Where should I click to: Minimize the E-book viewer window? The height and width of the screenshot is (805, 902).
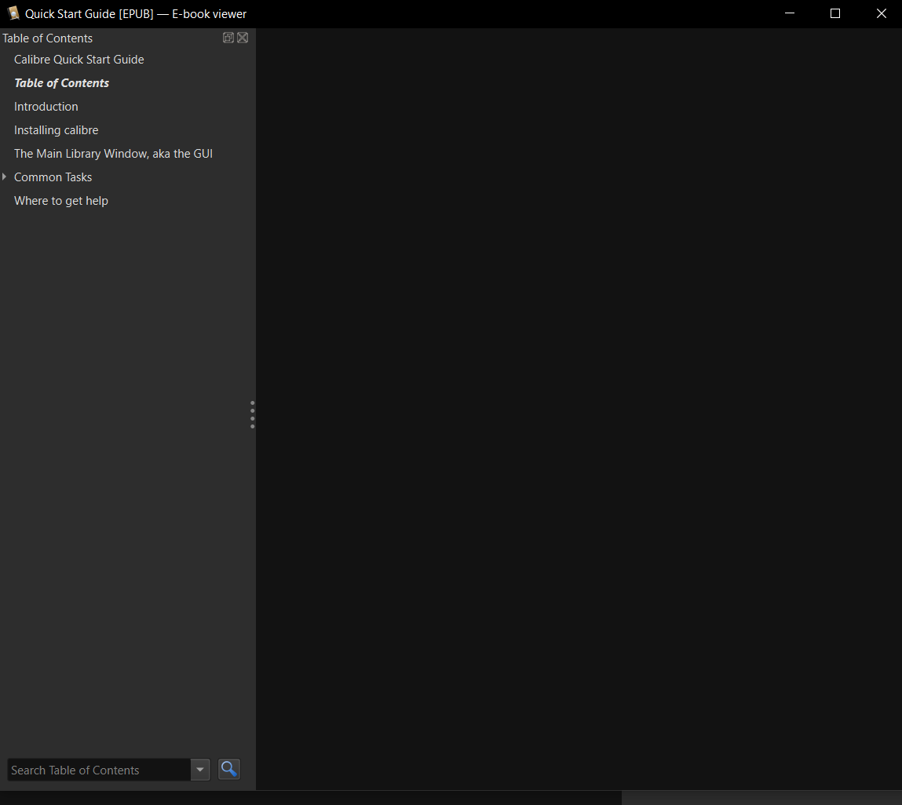pos(790,13)
